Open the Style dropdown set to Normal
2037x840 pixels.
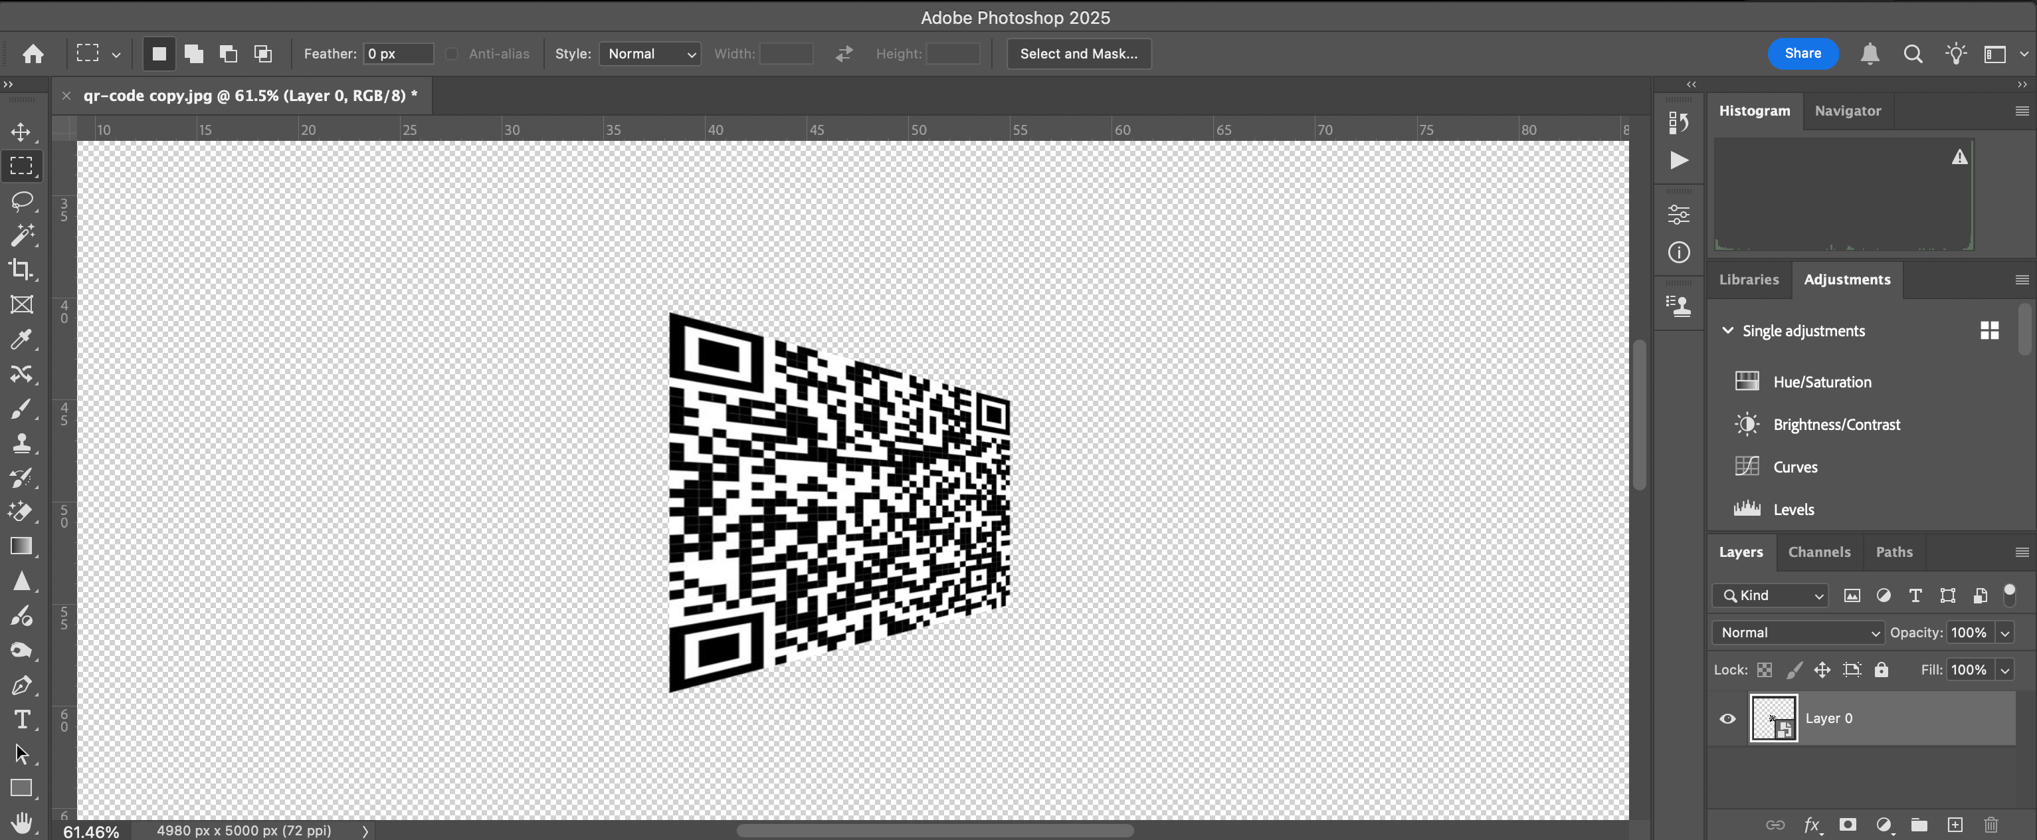[x=650, y=54]
